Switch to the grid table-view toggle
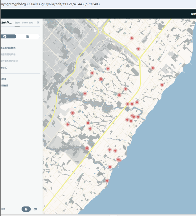Screen dimensions: 196x216 [x=28, y=36]
